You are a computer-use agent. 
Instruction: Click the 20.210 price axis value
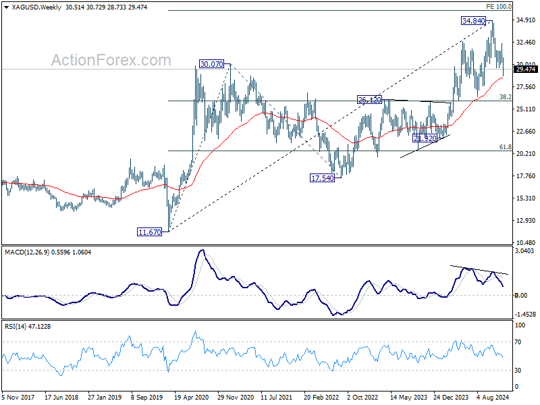pyautogui.click(x=526, y=154)
